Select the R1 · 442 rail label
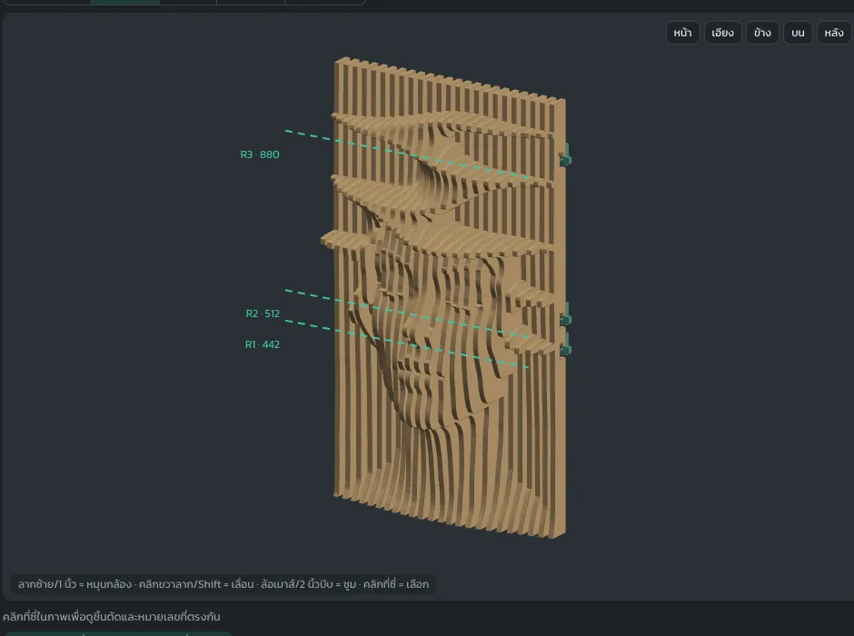Viewport: 854px width, 636px height. tap(262, 344)
